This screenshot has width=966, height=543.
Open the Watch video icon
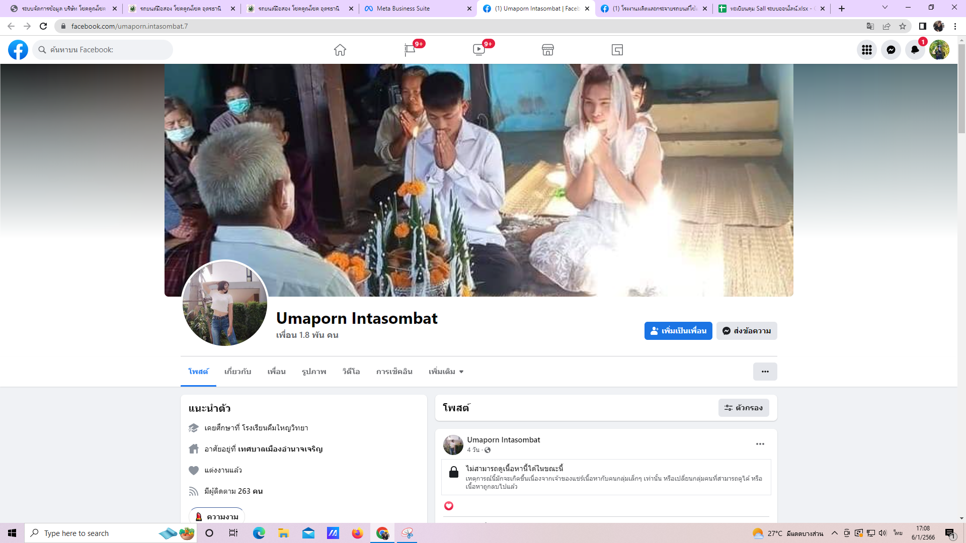click(478, 50)
